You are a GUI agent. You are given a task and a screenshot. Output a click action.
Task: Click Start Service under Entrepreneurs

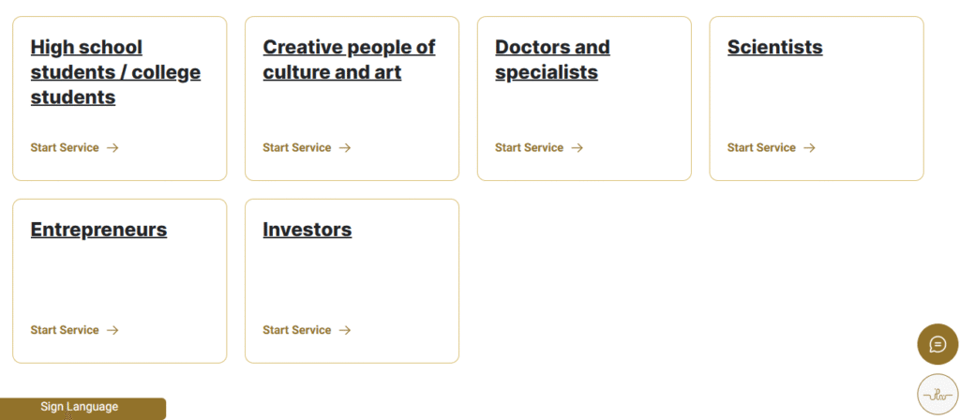point(65,330)
